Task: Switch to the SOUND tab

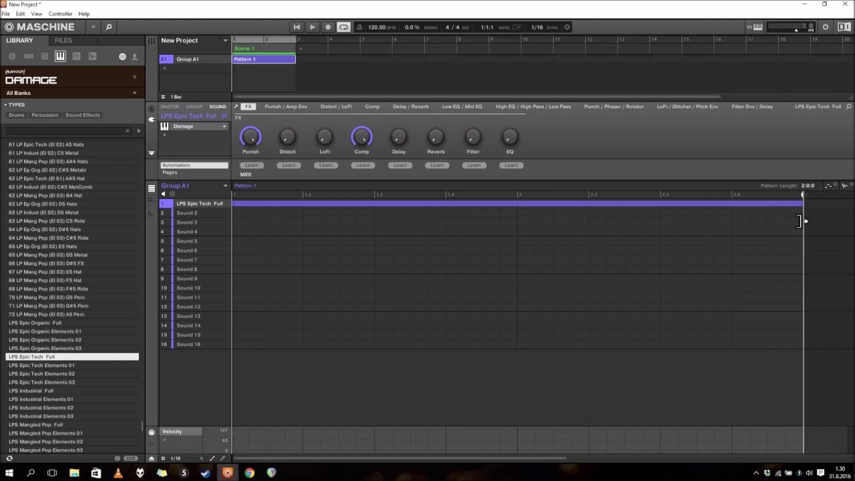Action: click(218, 106)
